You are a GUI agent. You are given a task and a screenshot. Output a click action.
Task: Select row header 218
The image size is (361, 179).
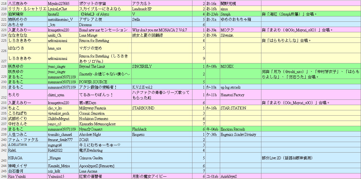(x=4, y=4)
